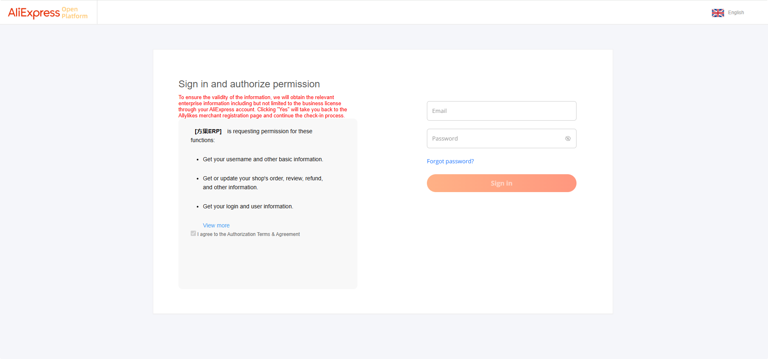Toggle password visibility eye icon
This screenshot has height=359, width=768.
click(568, 138)
